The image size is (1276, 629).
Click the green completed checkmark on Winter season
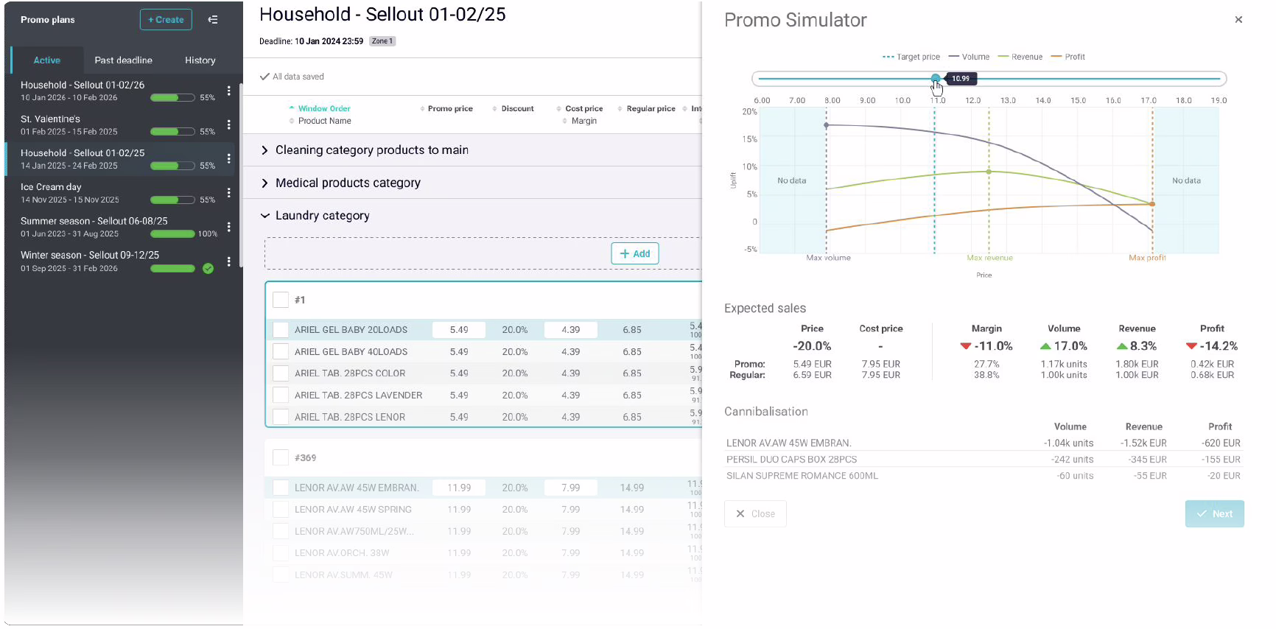pyautogui.click(x=208, y=269)
